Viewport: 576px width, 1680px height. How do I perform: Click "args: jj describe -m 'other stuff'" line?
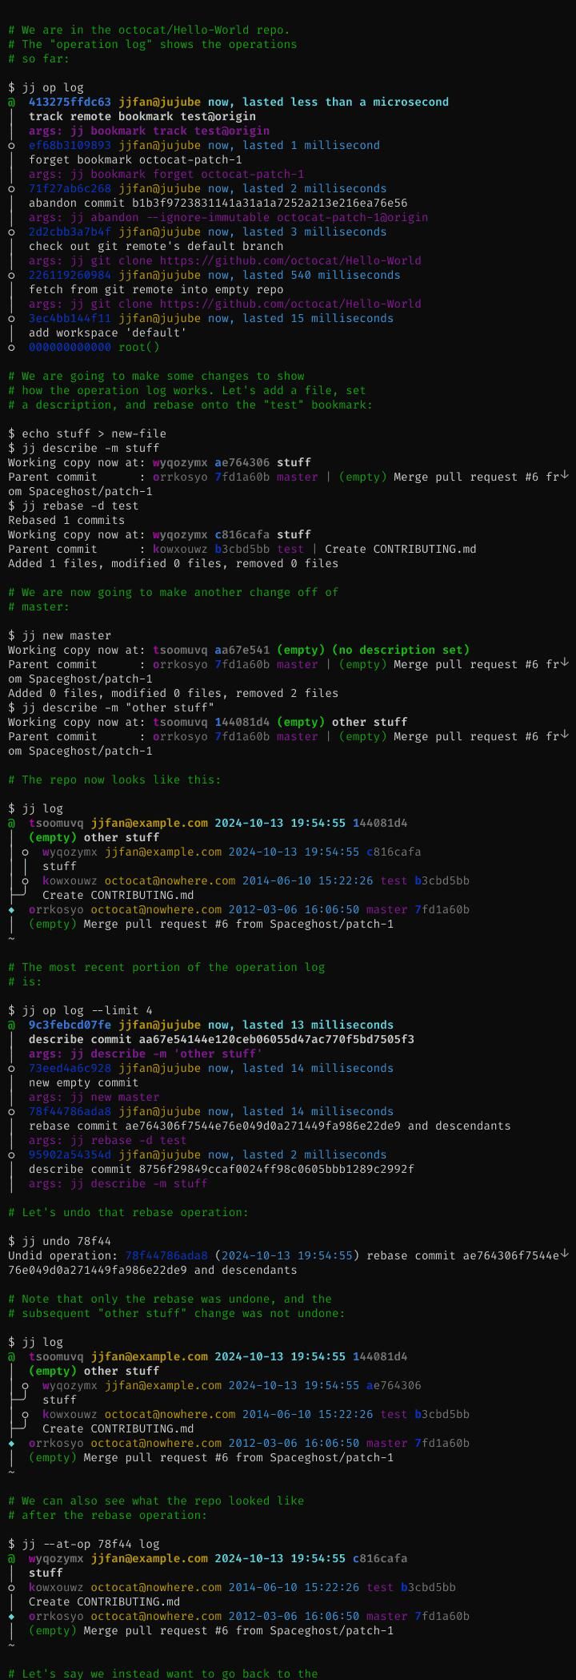(x=146, y=1054)
